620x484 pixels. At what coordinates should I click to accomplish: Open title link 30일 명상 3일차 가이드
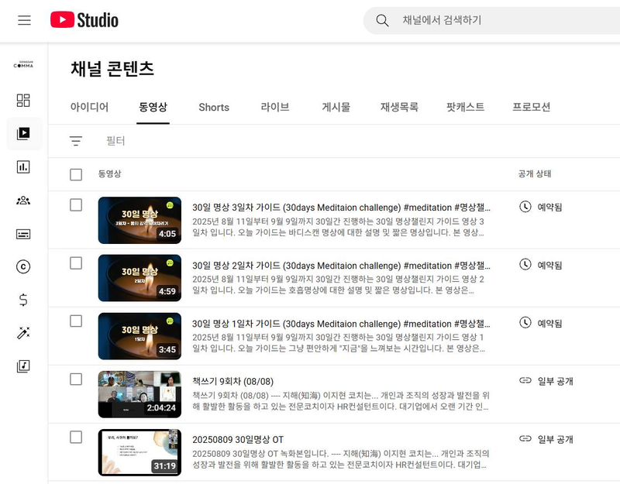click(x=341, y=208)
